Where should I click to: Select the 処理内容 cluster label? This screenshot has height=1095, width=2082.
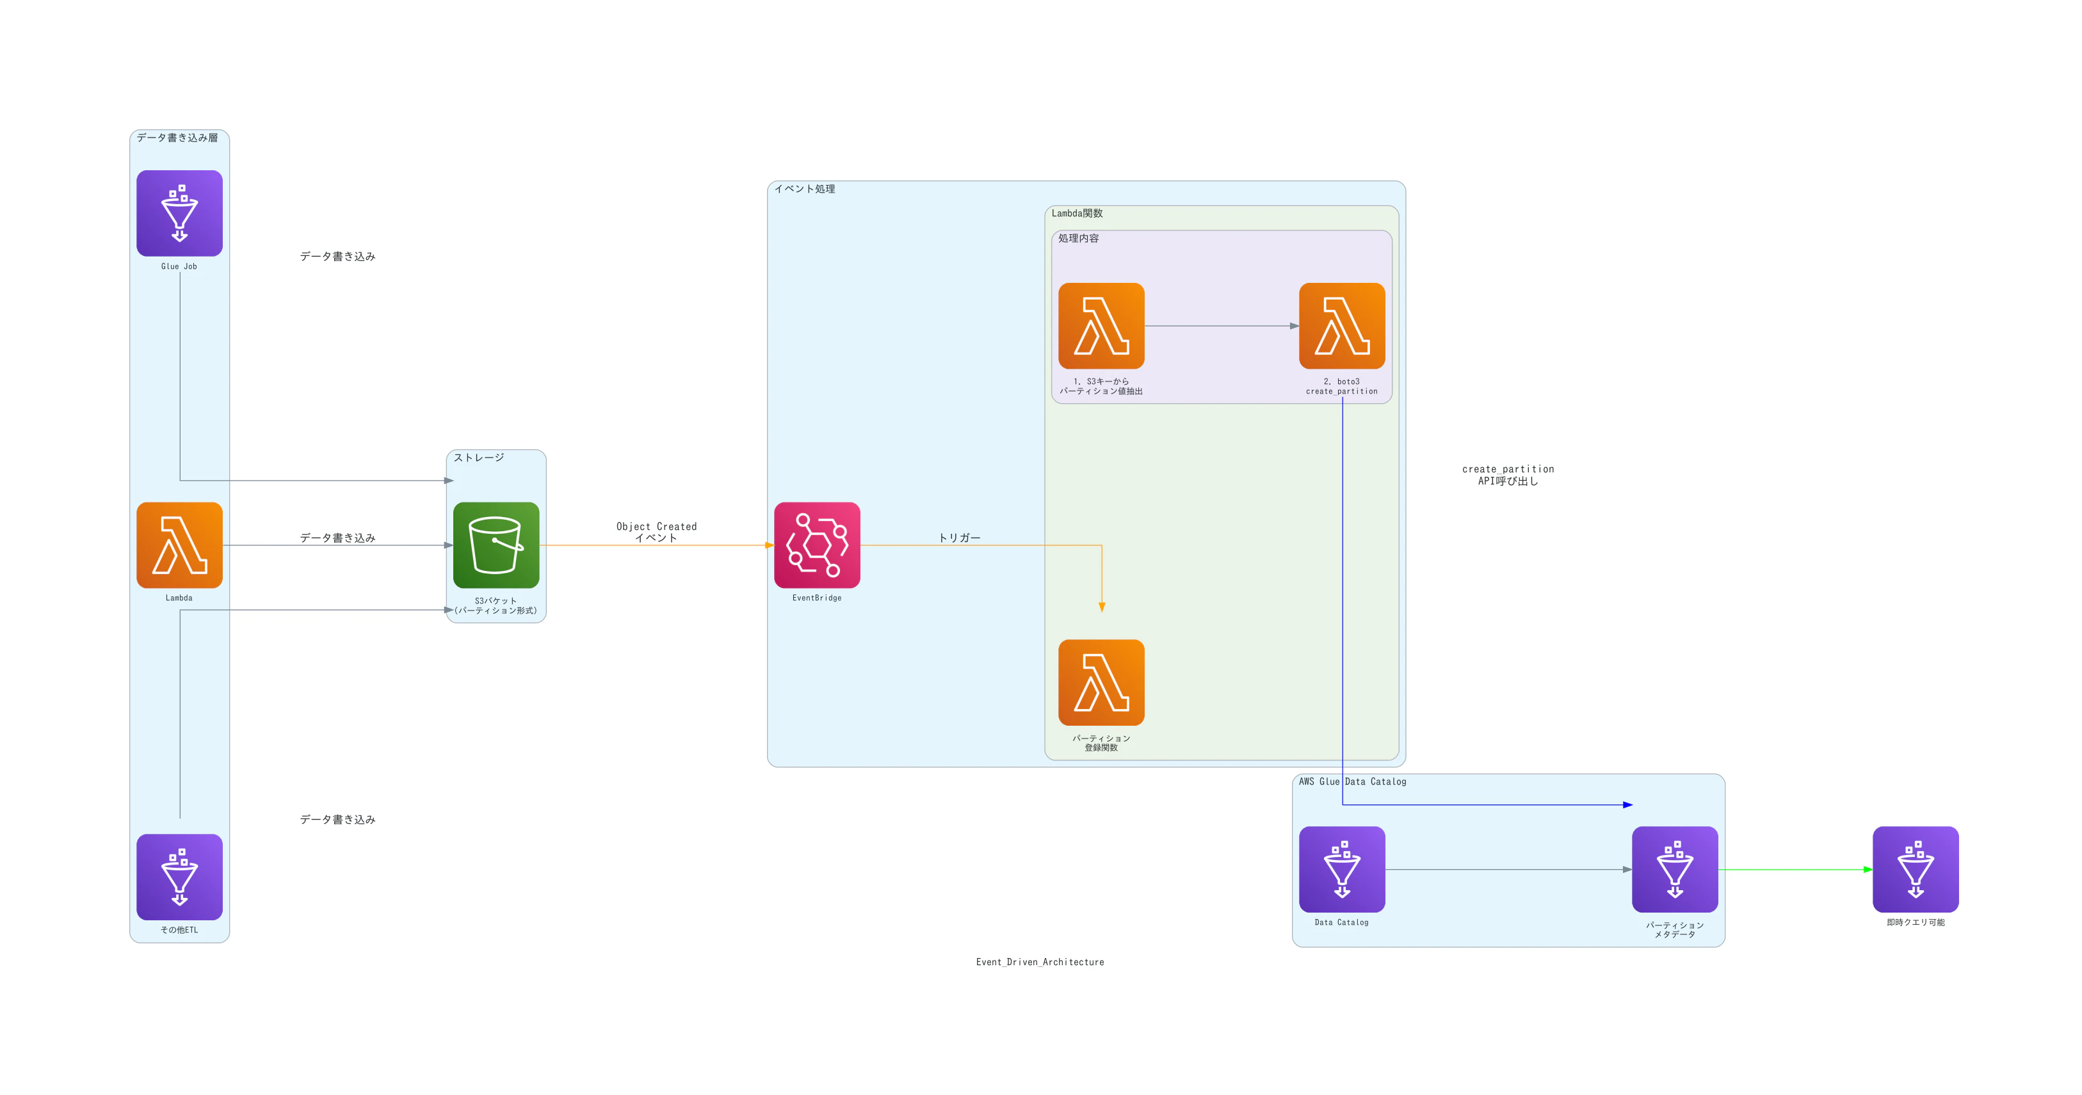[x=1079, y=239]
